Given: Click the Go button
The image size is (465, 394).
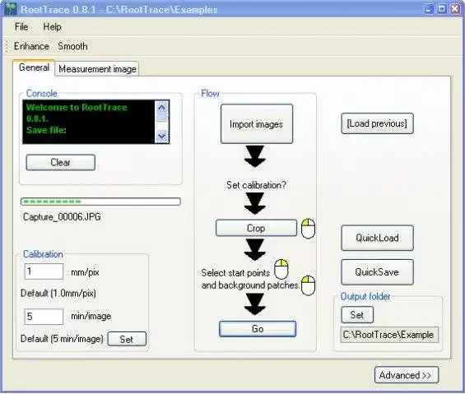Looking at the screenshot, I should pyautogui.click(x=258, y=329).
